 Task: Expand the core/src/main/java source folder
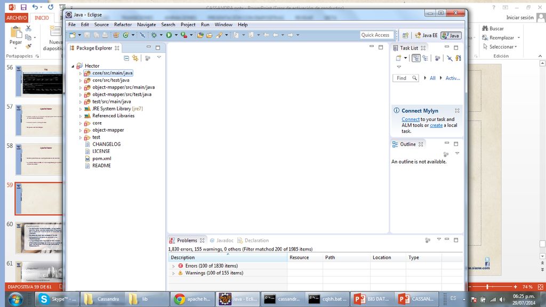[x=81, y=74]
